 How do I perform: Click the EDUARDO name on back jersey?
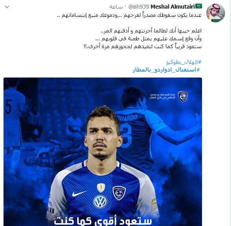point(129,118)
